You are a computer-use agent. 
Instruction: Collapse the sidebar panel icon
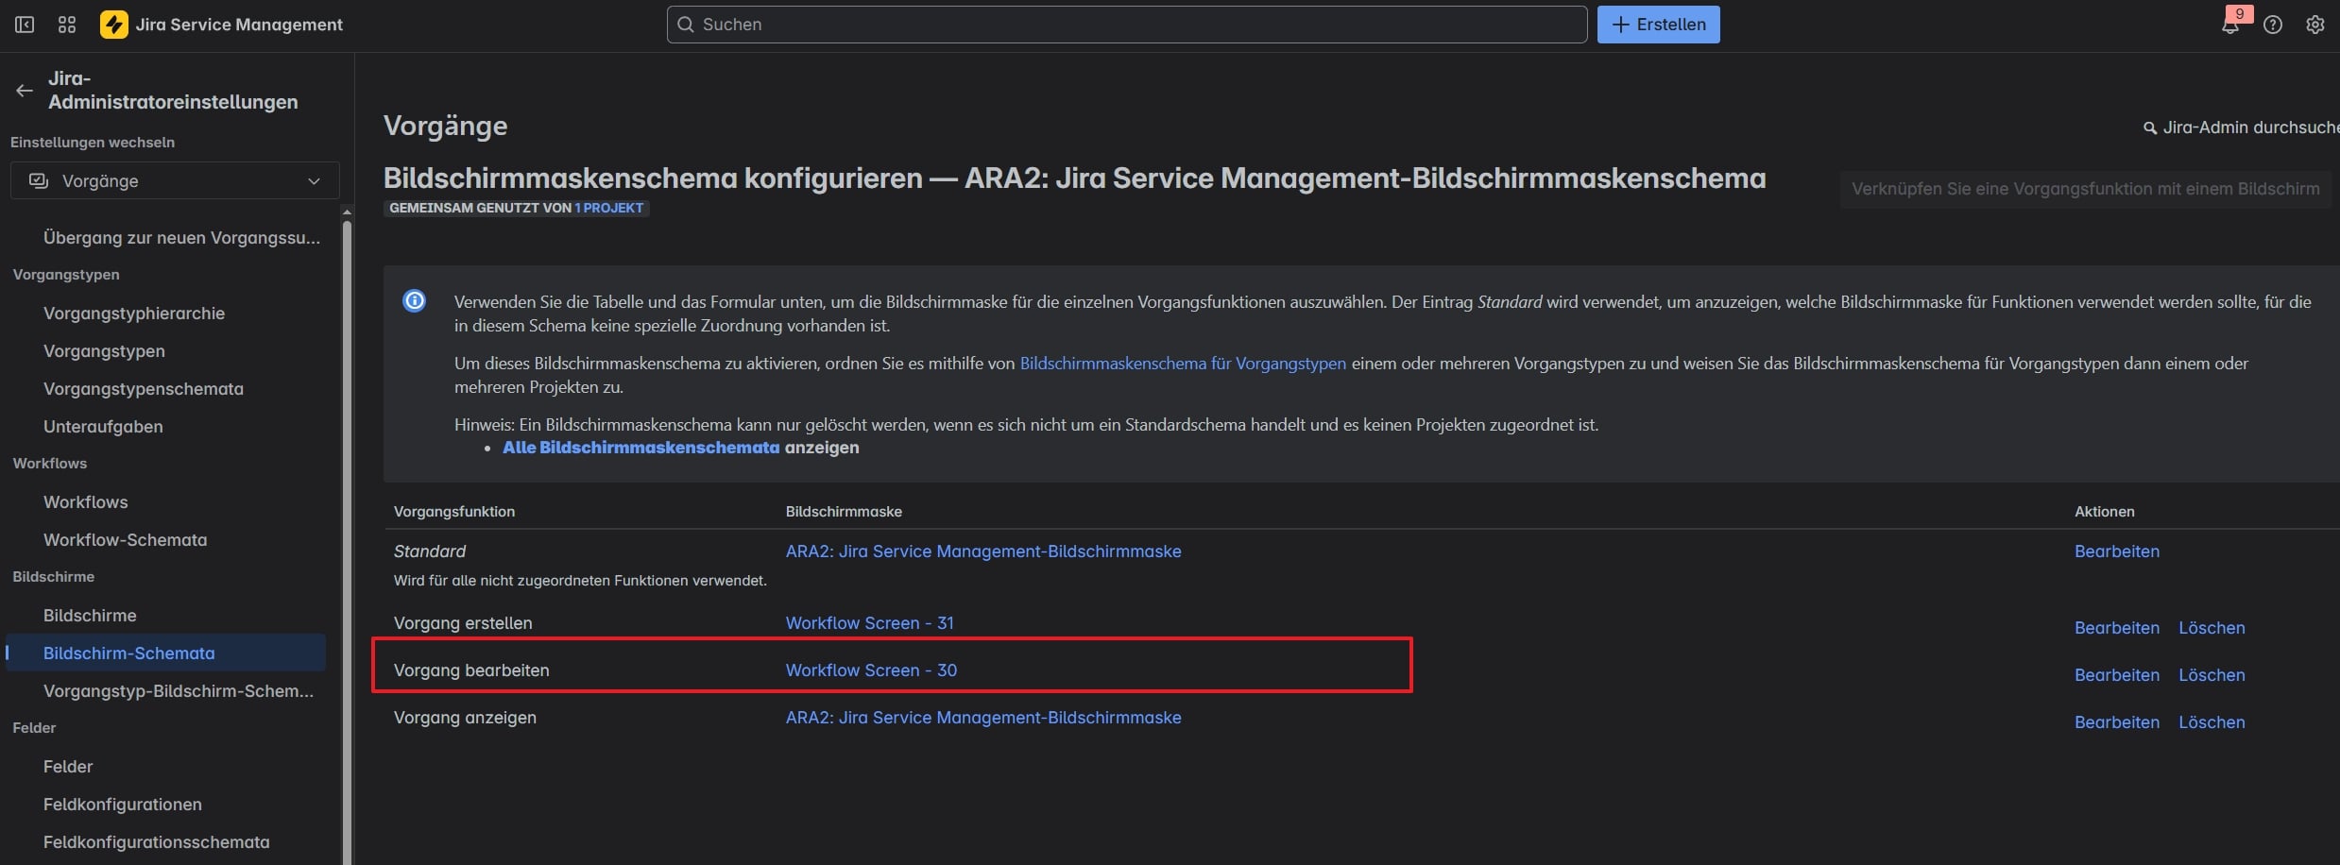[25, 25]
